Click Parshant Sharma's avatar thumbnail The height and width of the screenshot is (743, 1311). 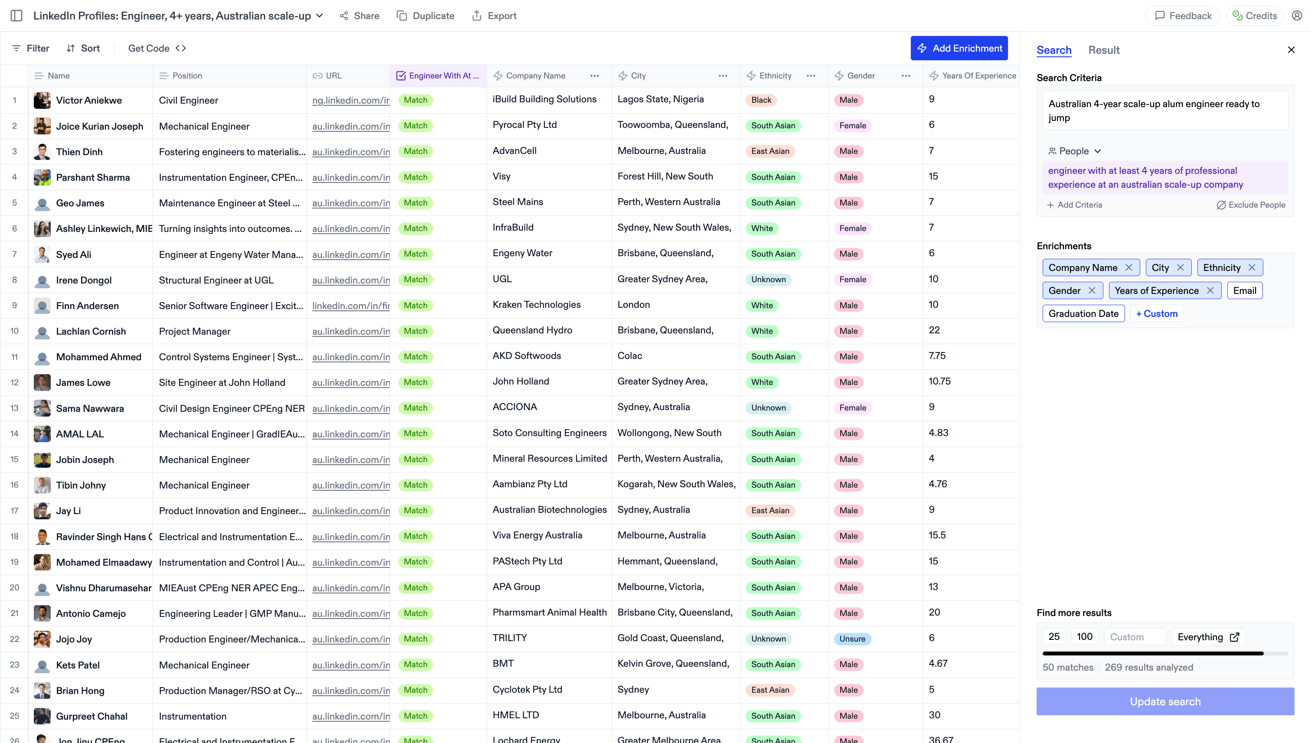42,177
